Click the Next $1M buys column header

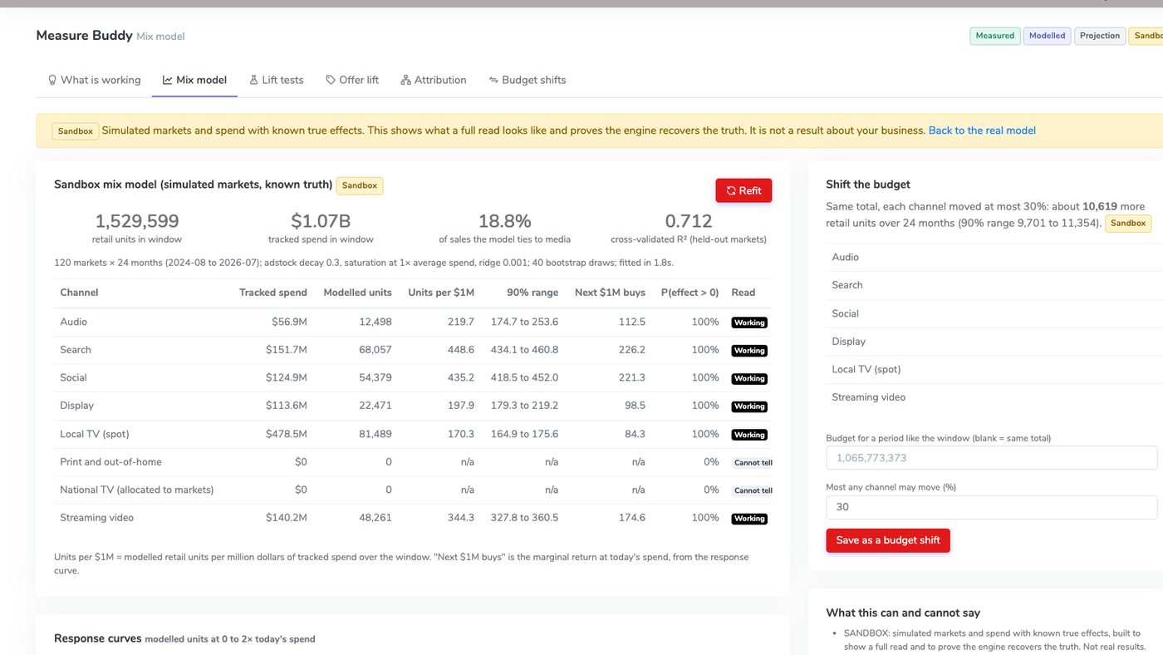[x=610, y=293]
